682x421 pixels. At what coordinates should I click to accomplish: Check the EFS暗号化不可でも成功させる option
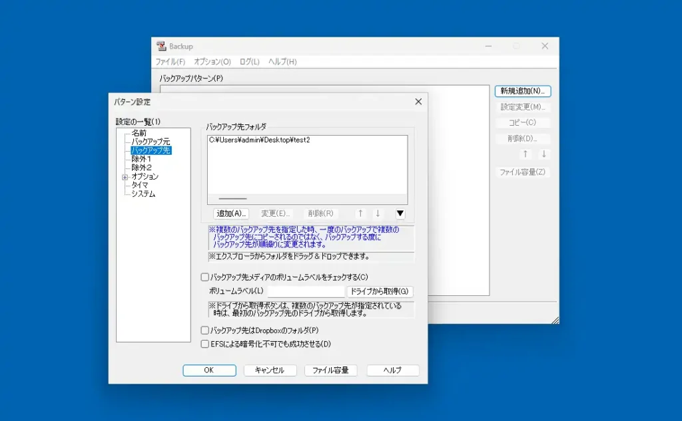tap(206, 344)
